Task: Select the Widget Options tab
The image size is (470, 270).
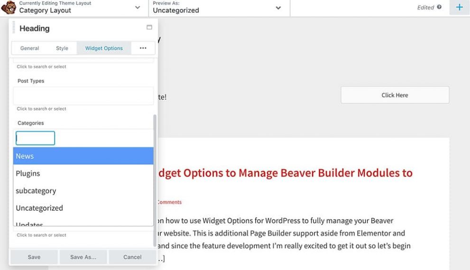Action: (x=104, y=48)
